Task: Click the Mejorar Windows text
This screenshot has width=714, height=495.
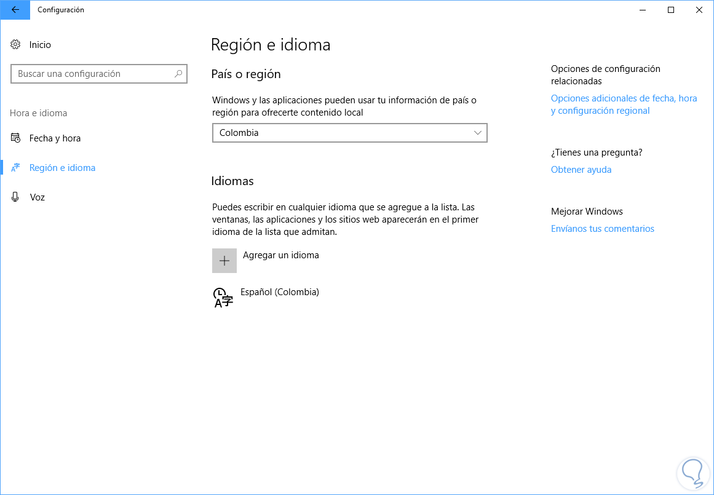Action: click(587, 212)
